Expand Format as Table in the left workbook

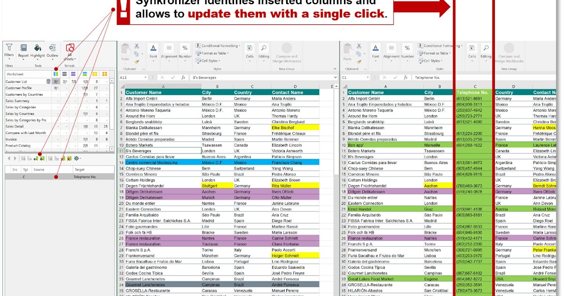213,53
